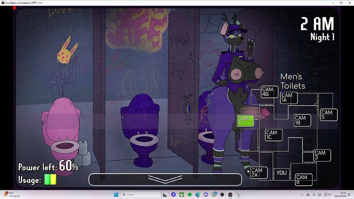
Task: Open Spotify from the taskbar
Action: coord(190,195)
